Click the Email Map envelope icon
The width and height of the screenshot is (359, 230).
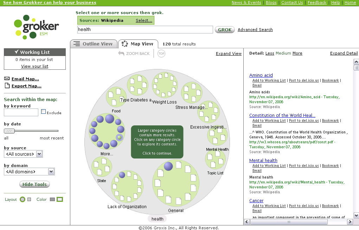[7, 79]
